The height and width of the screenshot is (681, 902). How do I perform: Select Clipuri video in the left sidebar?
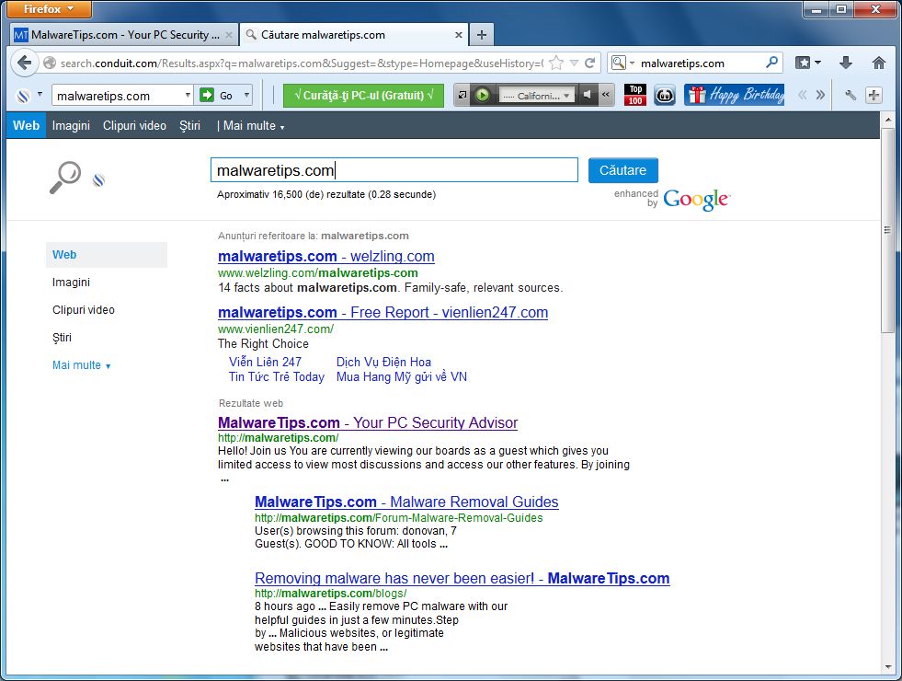point(84,310)
